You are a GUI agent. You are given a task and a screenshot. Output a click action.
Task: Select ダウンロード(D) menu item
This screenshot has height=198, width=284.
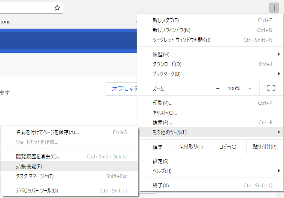pos(210,64)
